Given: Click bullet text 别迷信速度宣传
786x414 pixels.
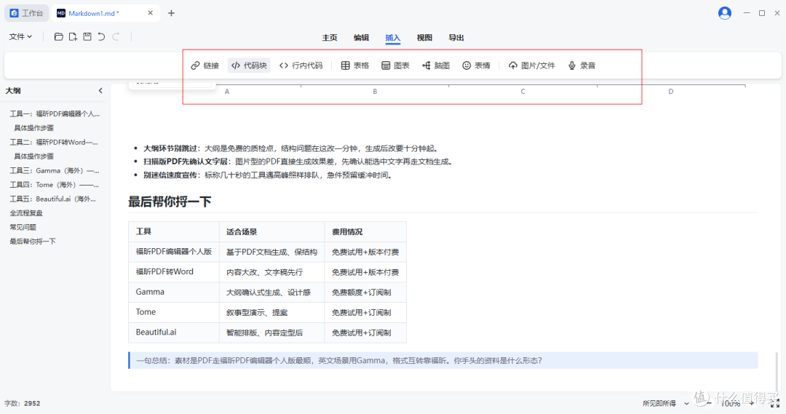Looking at the screenshot, I should coord(171,175).
